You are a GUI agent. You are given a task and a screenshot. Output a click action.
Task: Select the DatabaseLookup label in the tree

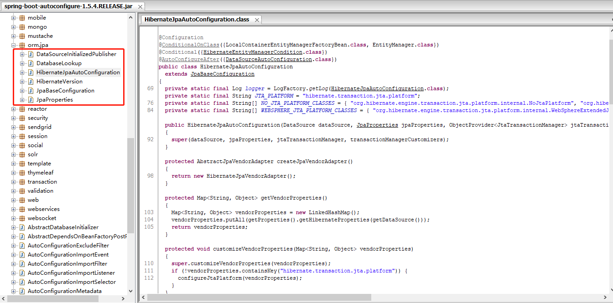pyautogui.click(x=59, y=63)
